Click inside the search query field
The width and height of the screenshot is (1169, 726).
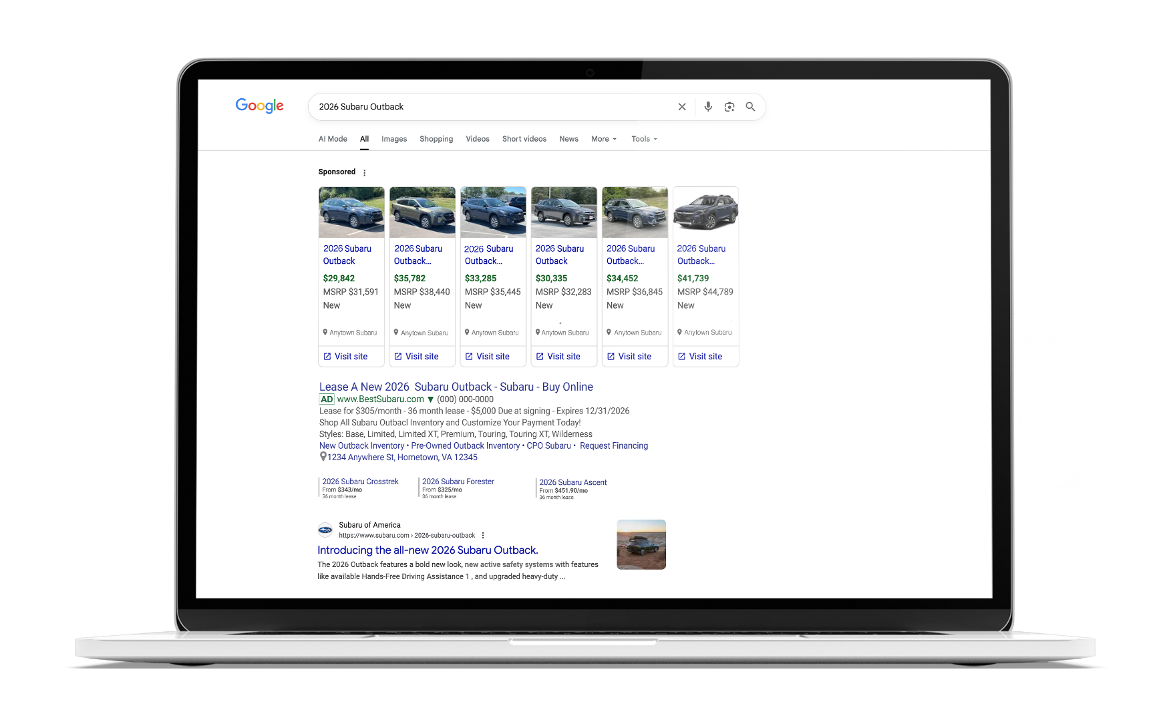click(x=488, y=107)
